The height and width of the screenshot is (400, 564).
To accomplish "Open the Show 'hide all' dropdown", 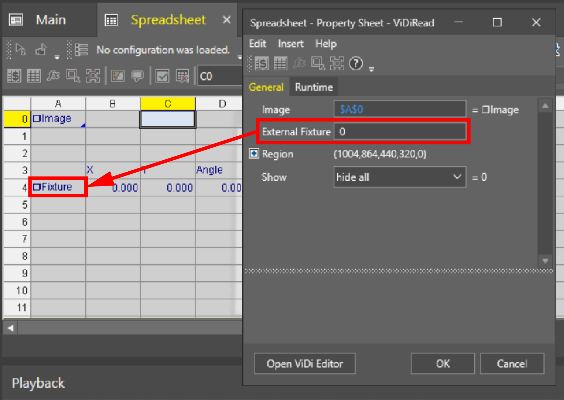I will point(400,177).
